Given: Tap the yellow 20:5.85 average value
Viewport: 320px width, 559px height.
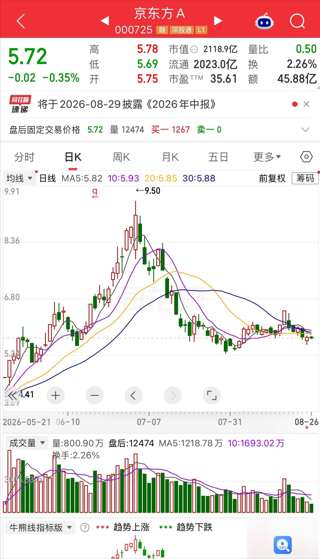Looking at the screenshot, I should point(161,178).
